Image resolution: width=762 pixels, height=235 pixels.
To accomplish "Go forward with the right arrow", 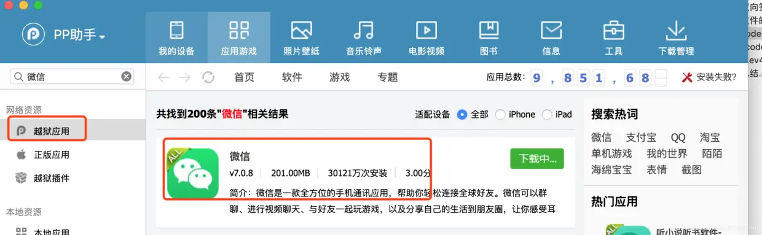I will tap(184, 77).
